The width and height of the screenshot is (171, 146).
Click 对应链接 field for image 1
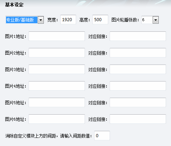pyautogui.click(x=138, y=36)
